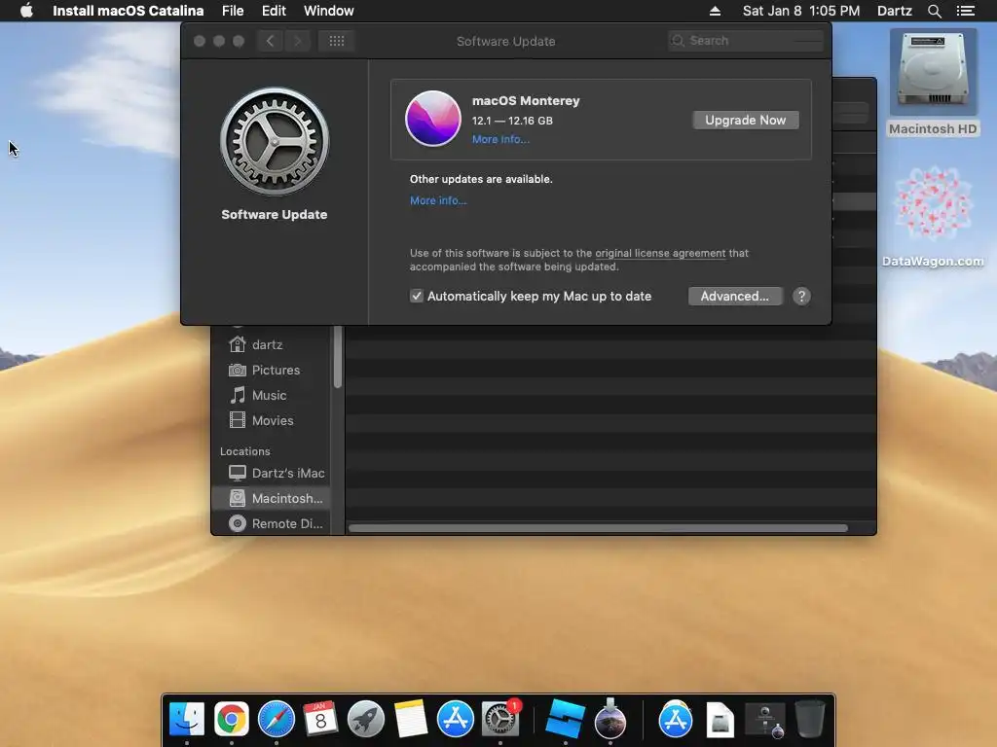
Task: Click Upgrade Now button
Action: tap(745, 120)
